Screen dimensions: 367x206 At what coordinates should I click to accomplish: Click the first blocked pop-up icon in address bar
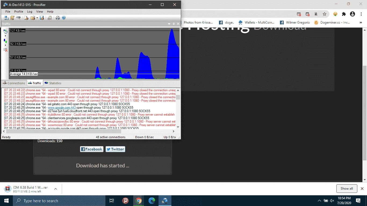click(299, 14)
